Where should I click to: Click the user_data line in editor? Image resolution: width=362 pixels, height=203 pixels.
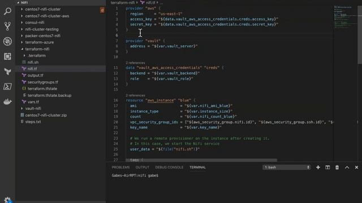point(165,149)
